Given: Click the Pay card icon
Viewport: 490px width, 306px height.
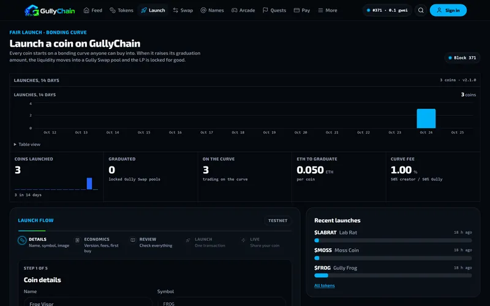Looking at the screenshot, I should tap(296, 10).
